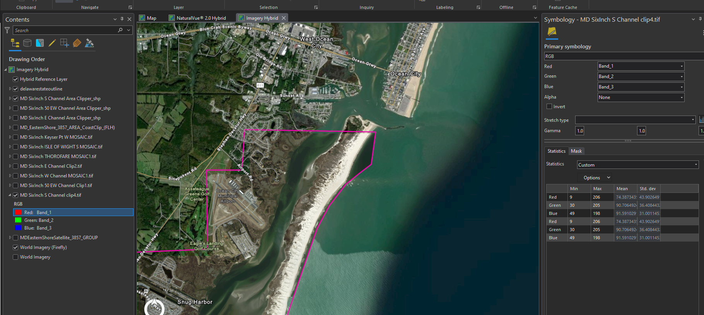Select List By Drawing Order icon
The image size is (704, 315).
pos(15,43)
